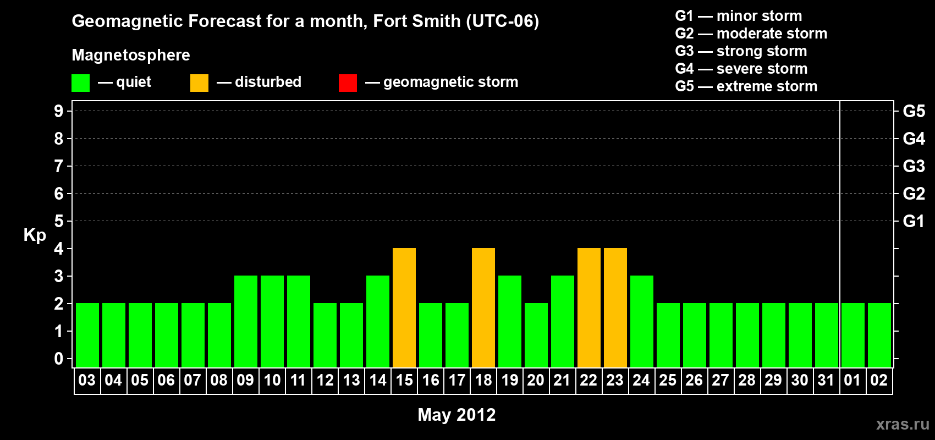Click the date label 03
935x440 pixels.
coord(87,380)
